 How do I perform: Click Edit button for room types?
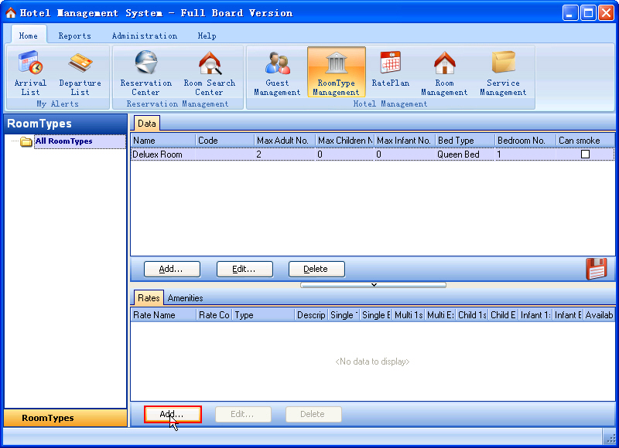coord(245,269)
